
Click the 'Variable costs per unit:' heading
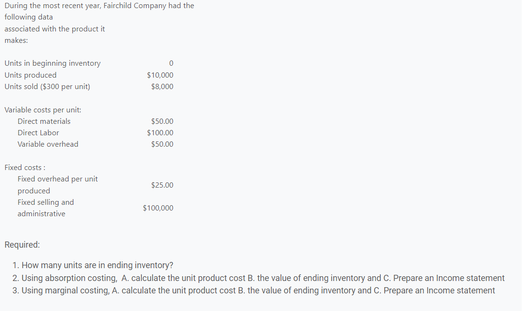(42, 110)
